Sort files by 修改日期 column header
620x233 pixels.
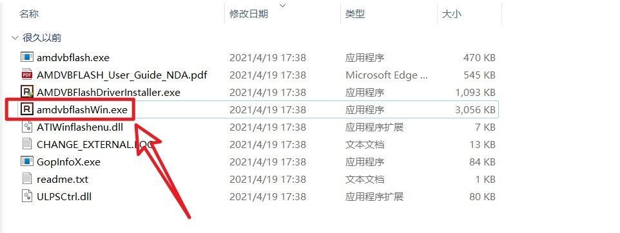click(x=249, y=14)
